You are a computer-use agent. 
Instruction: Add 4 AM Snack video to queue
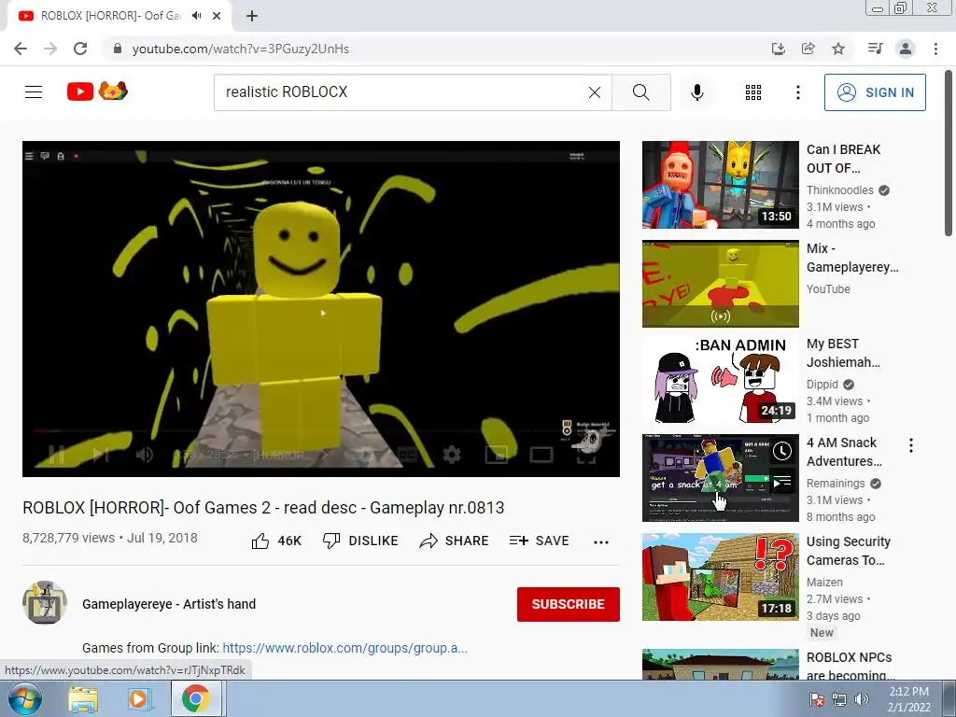tap(782, 483)
